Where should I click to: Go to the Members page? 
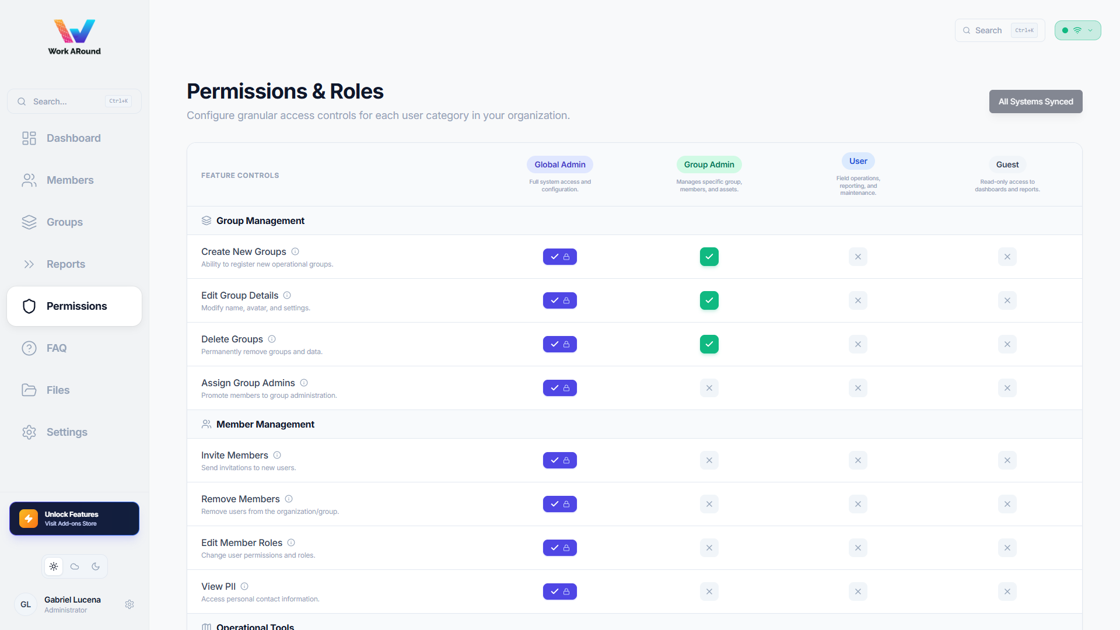[74, 180]
